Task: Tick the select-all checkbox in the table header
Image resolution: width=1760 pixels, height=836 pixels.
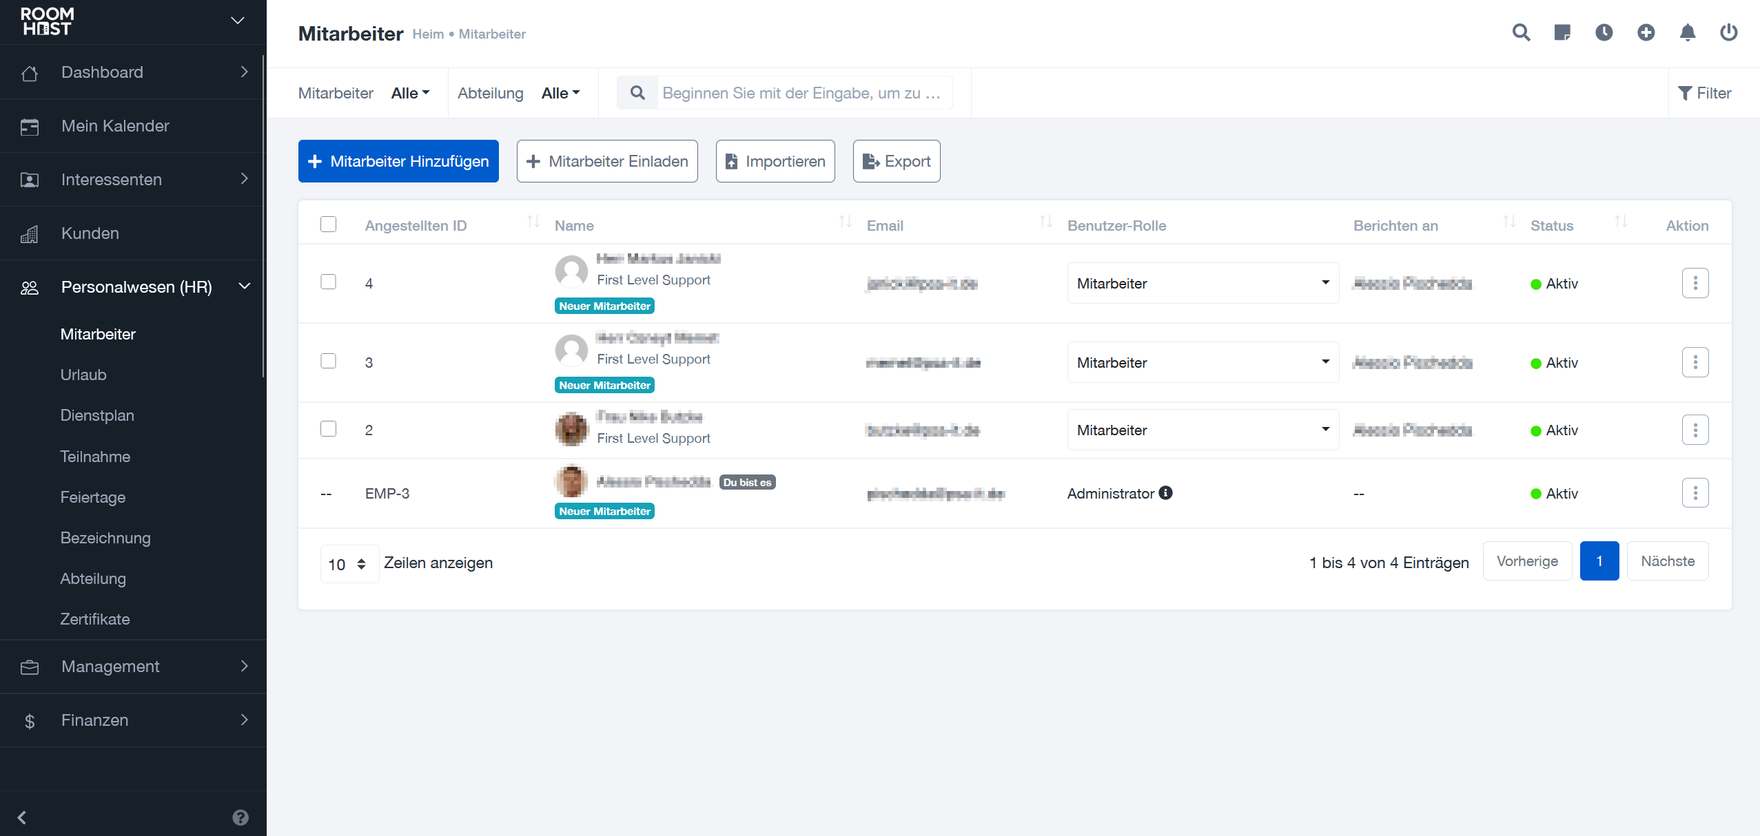Action: [x=328, y=224]
